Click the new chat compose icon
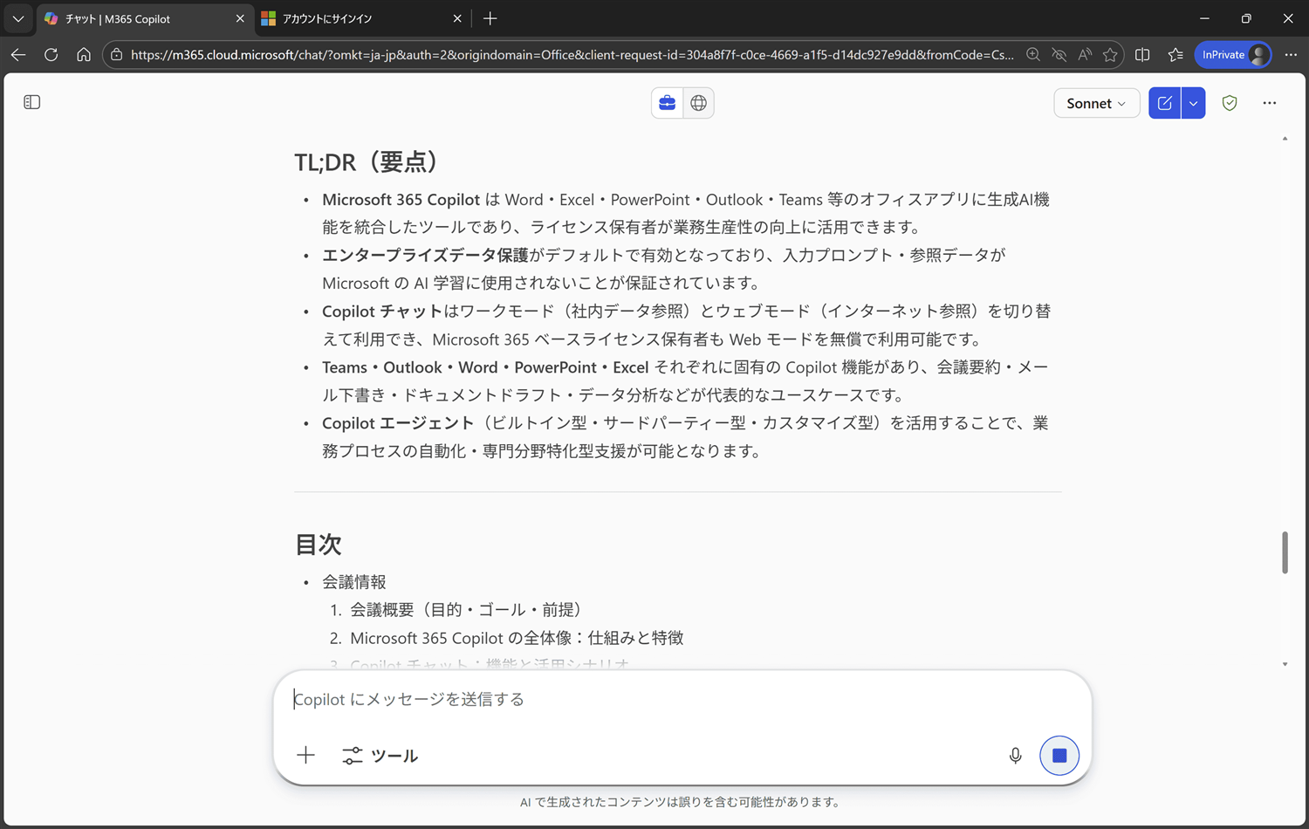 click(x=1164, y=102)
